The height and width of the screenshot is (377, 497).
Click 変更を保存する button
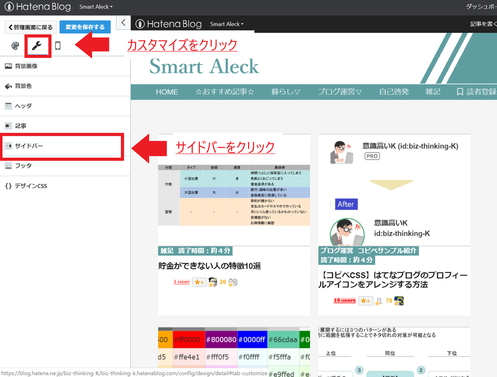click(x=85, y=27)
